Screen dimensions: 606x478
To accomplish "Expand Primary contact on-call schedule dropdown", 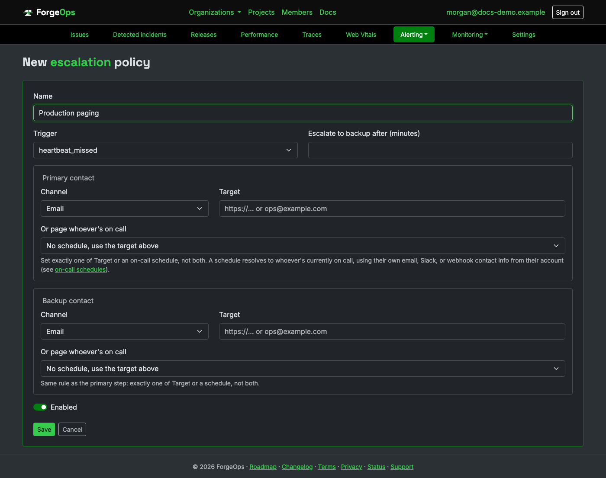I will point(303,246).
